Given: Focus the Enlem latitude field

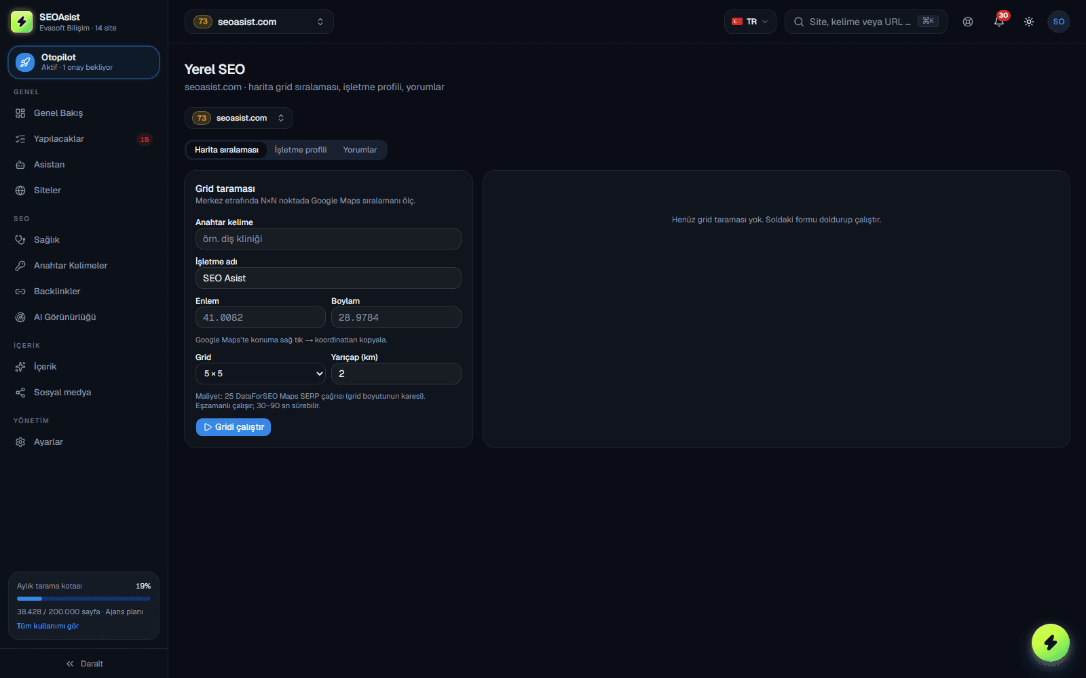Looking at the screenshot, I should coord(261,317).
